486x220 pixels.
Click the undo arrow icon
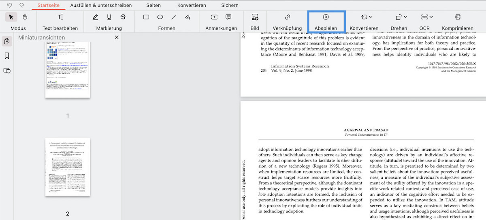(x=9, y=5)
